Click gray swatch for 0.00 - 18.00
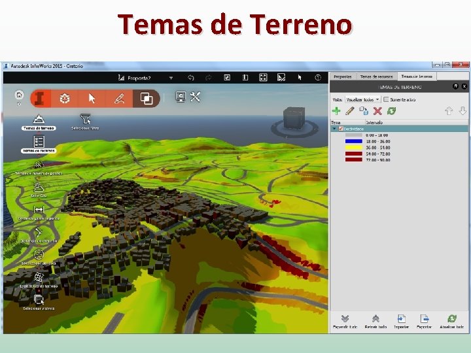 pyautogui.click(x=353, y=135)
